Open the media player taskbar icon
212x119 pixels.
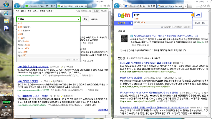coord(6,28)
